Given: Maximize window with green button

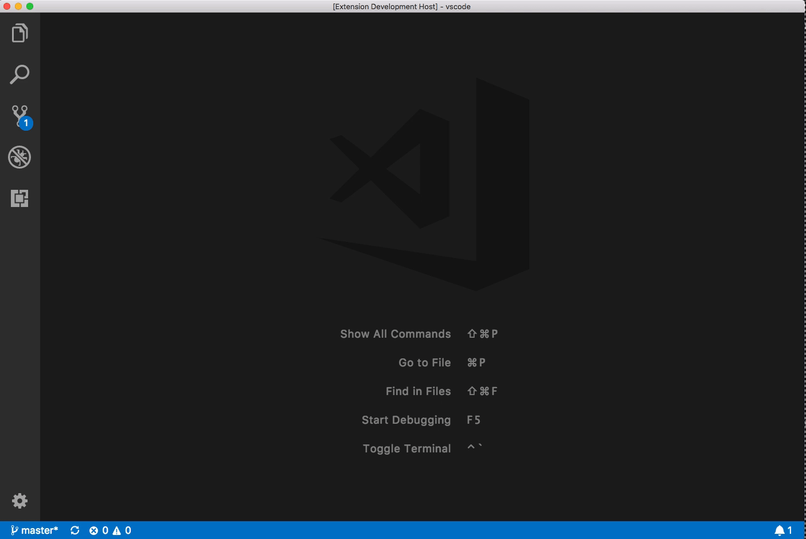Looking at the screenshot, I should [x=30, y=6].
